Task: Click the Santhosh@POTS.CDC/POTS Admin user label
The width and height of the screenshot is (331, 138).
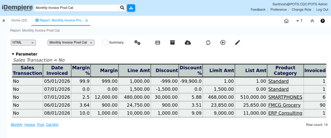Action: point(300,4)
